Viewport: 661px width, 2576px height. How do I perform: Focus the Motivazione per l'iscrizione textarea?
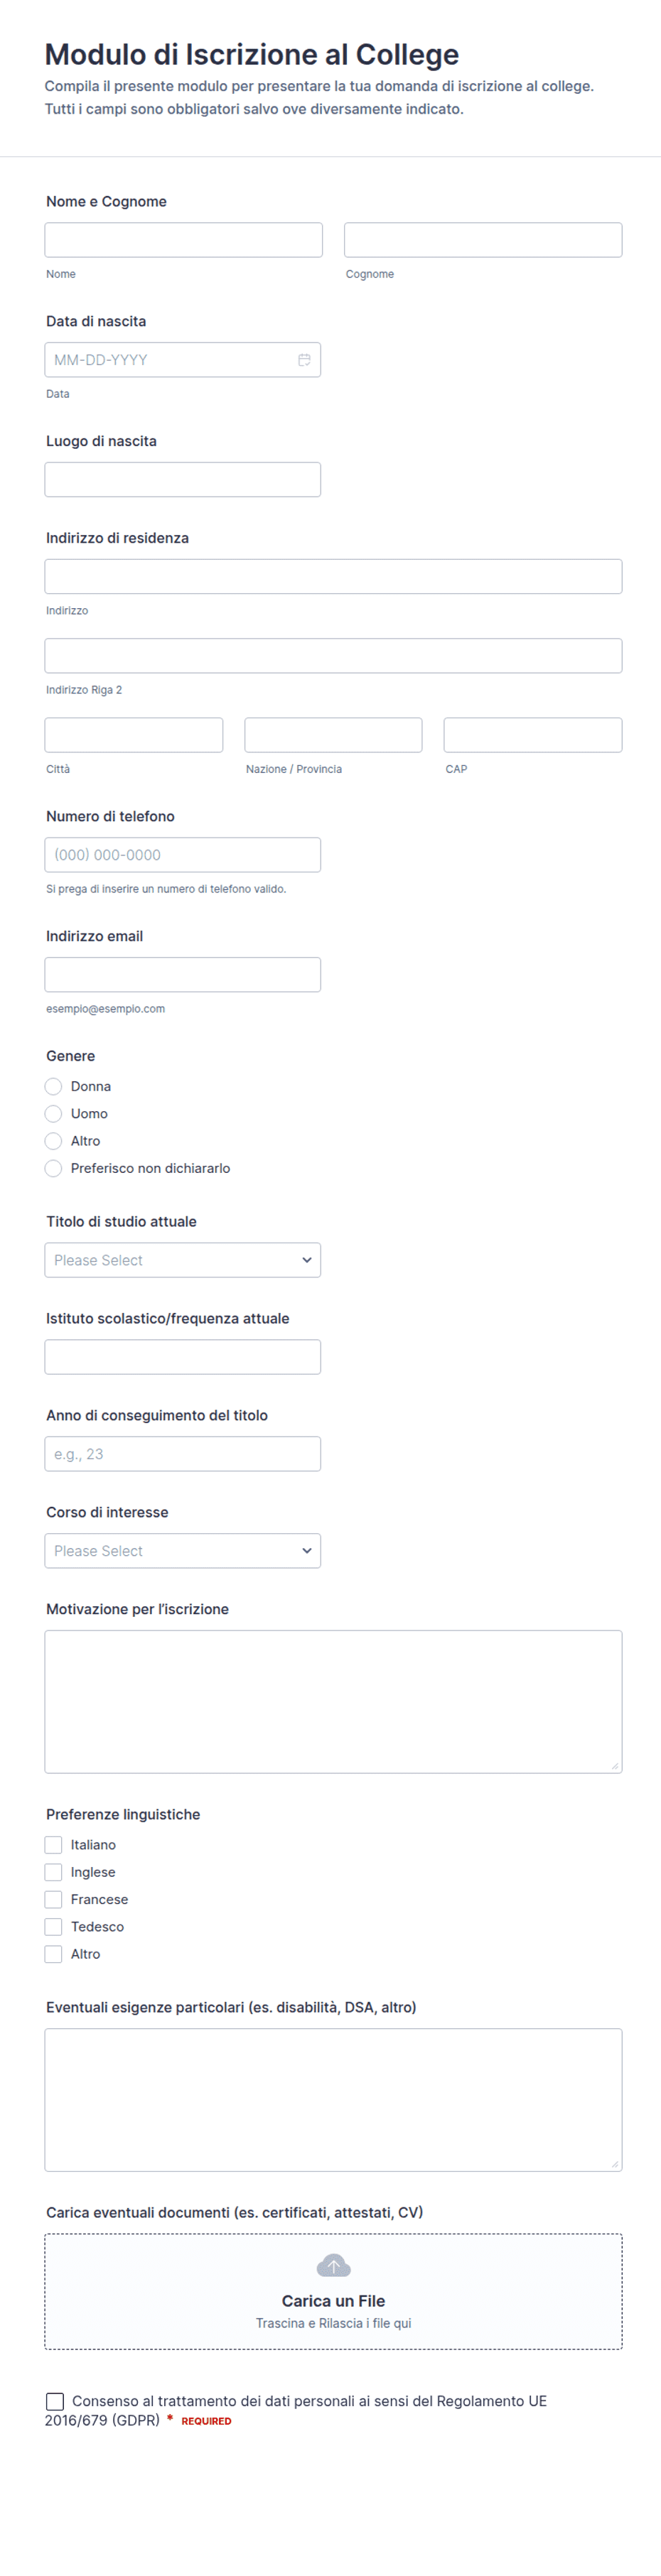tap(333, 1701)
